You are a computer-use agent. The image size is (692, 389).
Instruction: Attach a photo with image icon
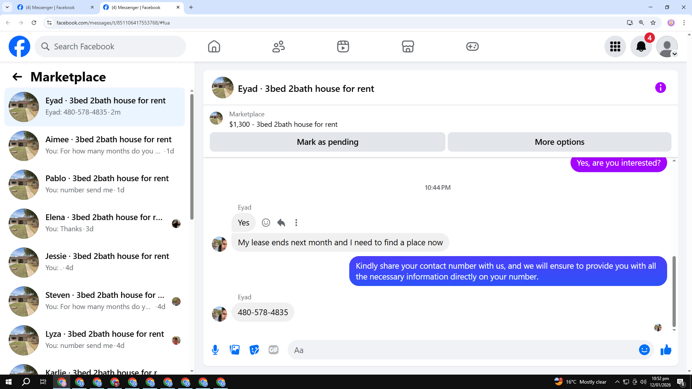coord(235,350)
